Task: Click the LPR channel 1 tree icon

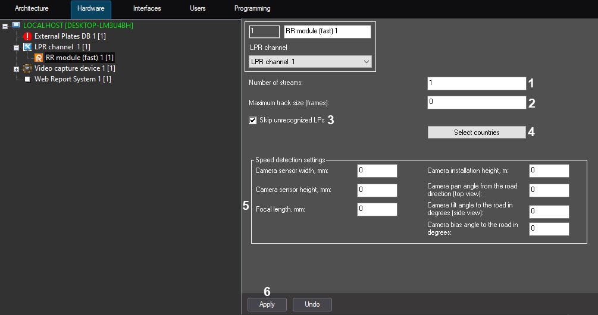Action: tap(27, 47)
